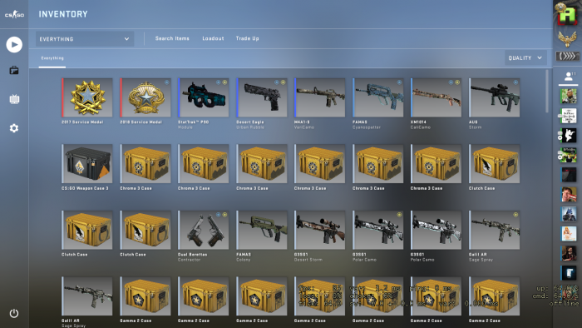Open the Trade Up tab

coord(247,38)
